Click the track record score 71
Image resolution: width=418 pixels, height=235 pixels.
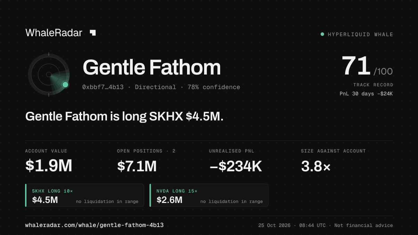356,66
